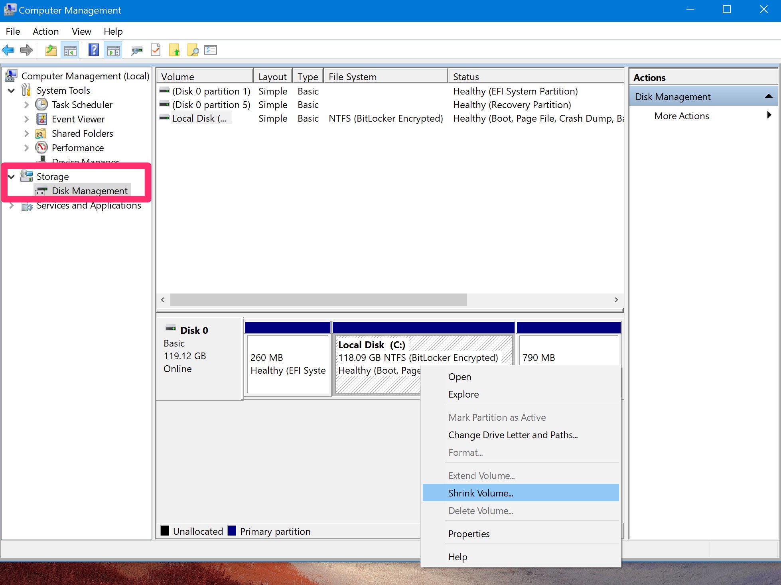Select the Local Disk volume row
Viewport: 781px width, 585px height.
(390, 118)
